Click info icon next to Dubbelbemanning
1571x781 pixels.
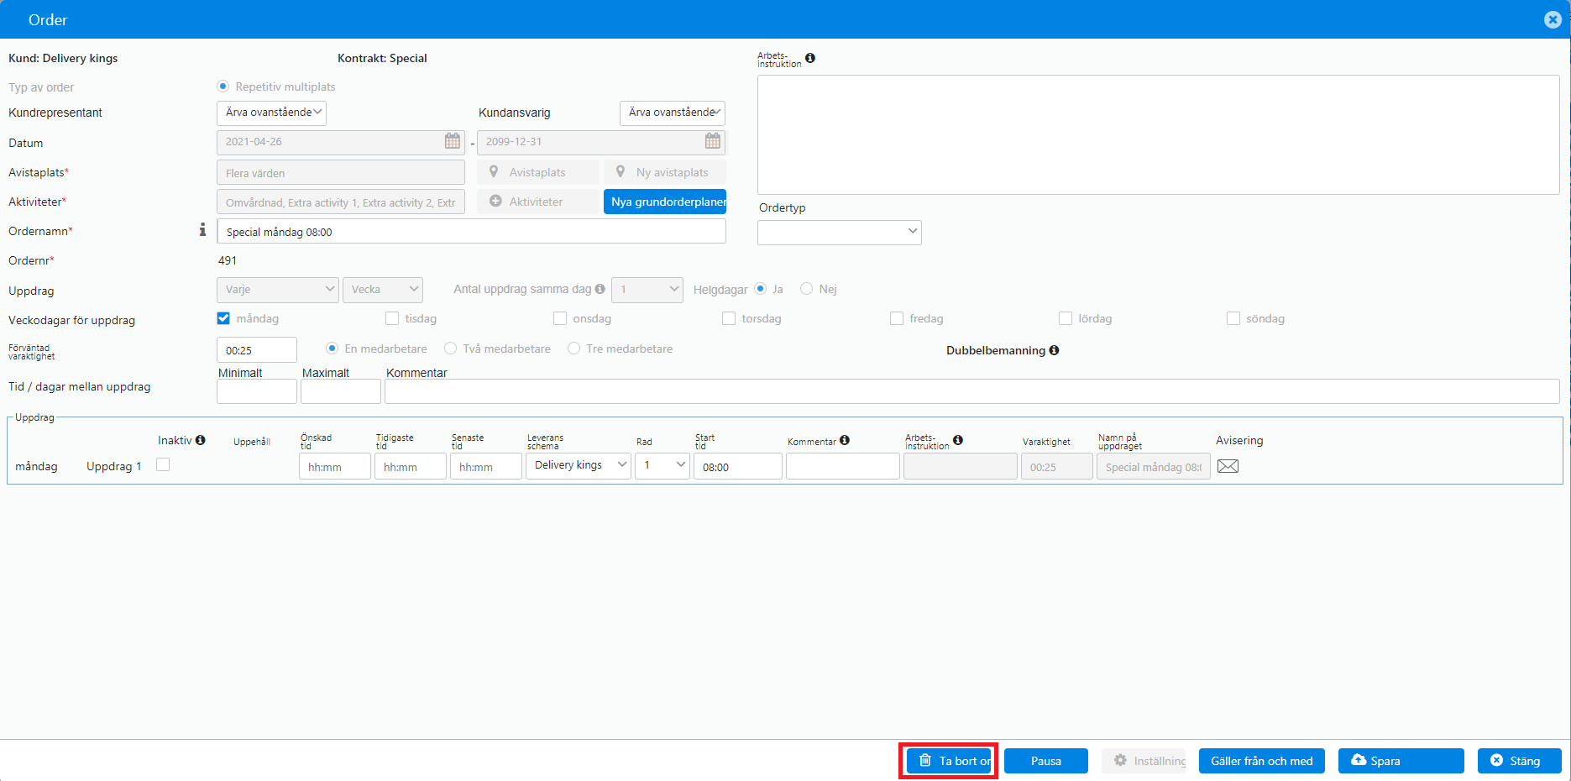1054,350
